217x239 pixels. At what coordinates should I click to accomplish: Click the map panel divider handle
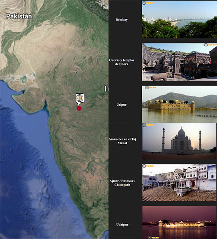tap(106, 89)
